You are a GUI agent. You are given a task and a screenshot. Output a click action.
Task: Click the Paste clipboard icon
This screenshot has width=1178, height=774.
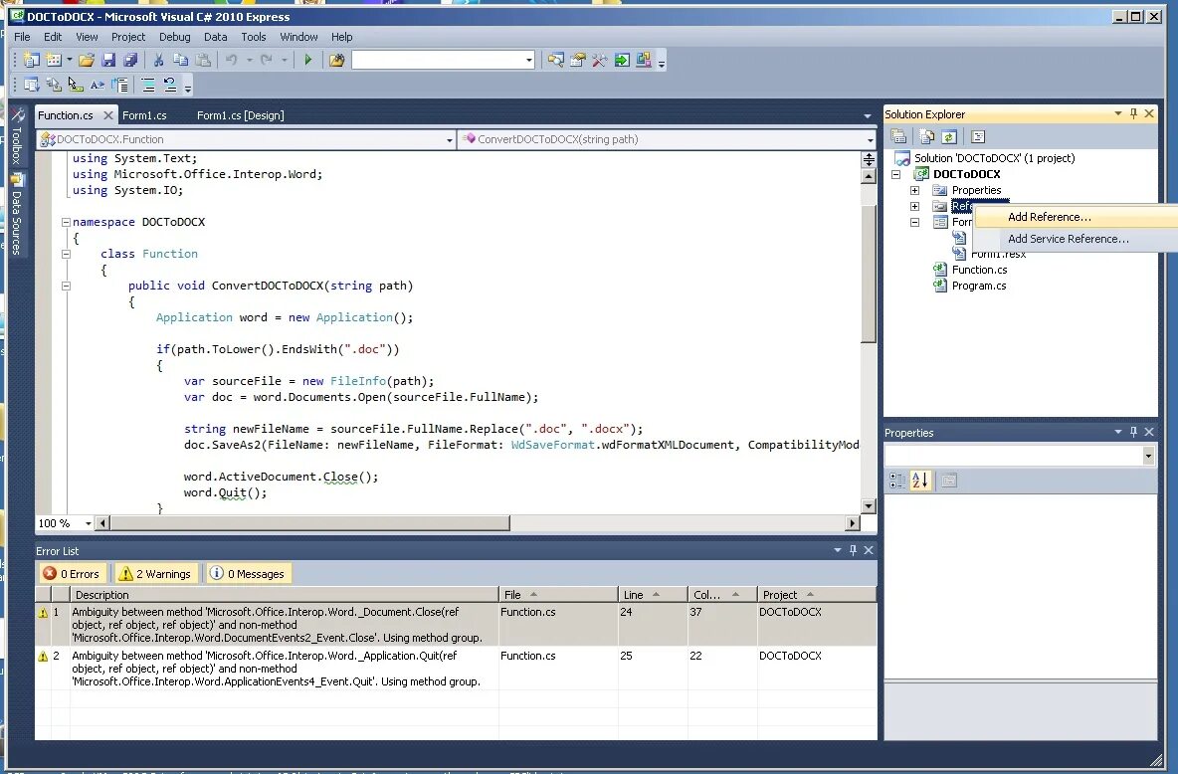point(203,60)
